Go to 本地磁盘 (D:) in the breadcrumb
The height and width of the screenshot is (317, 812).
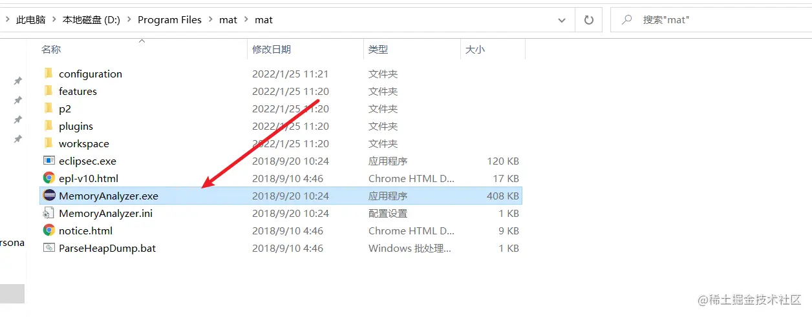92,20
